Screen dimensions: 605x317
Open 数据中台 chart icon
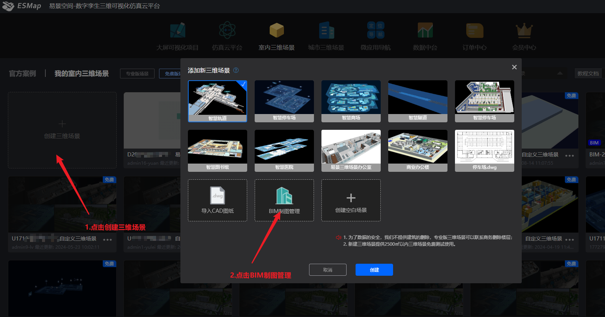[x=425, y=30]
